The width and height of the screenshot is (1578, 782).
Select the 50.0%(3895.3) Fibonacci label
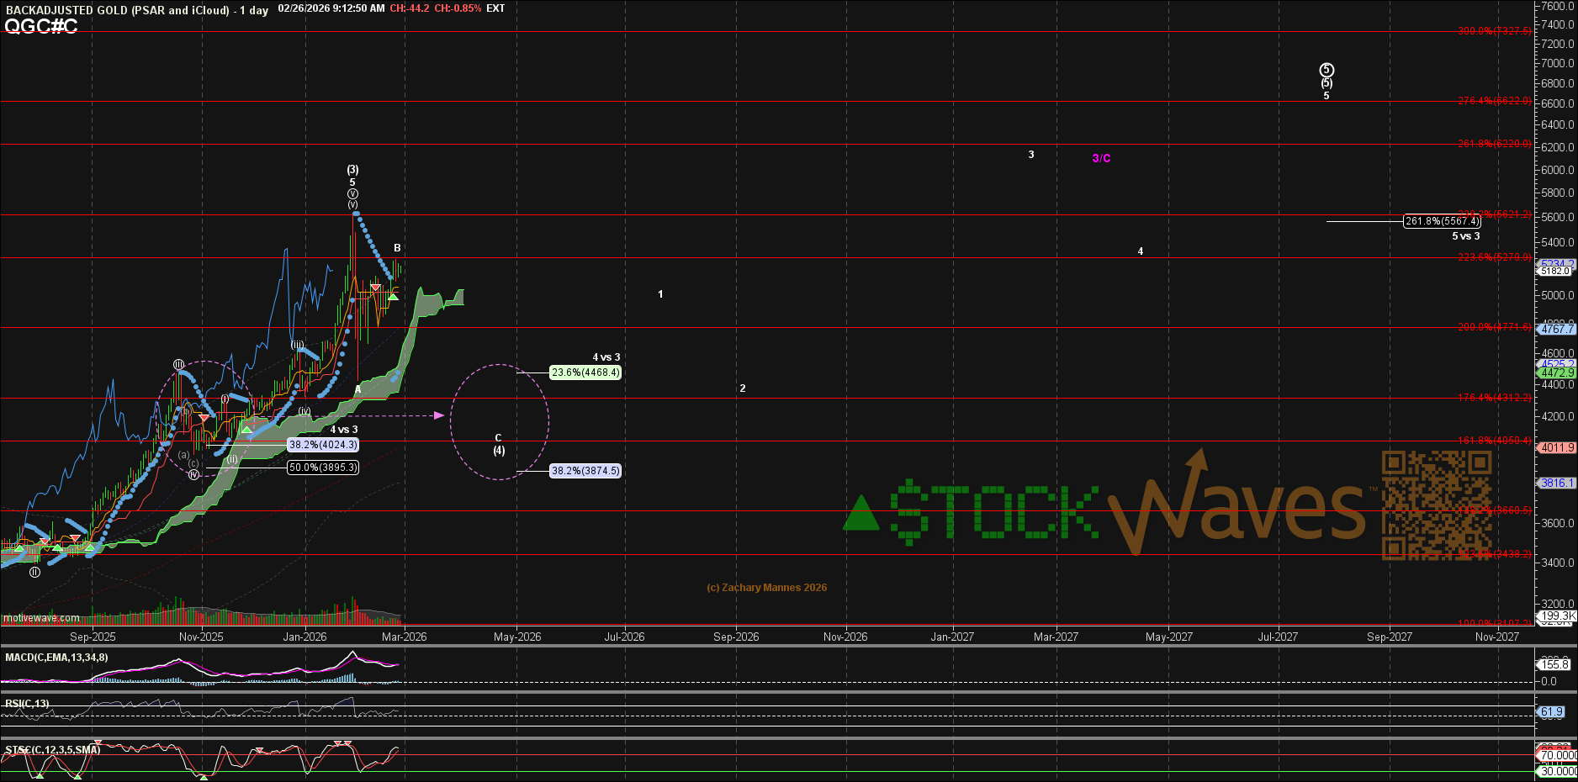(323, 468)
